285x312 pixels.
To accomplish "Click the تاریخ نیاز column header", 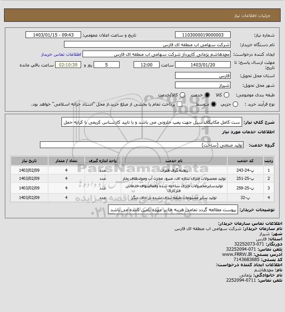I will coord(29,161).
